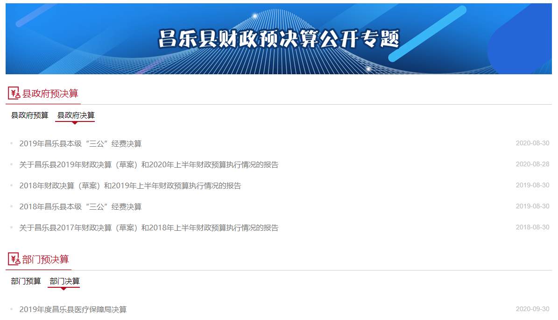Switch to the 部门预算 tab
Viewport: 558px width, 320px height.
[26, 281]
